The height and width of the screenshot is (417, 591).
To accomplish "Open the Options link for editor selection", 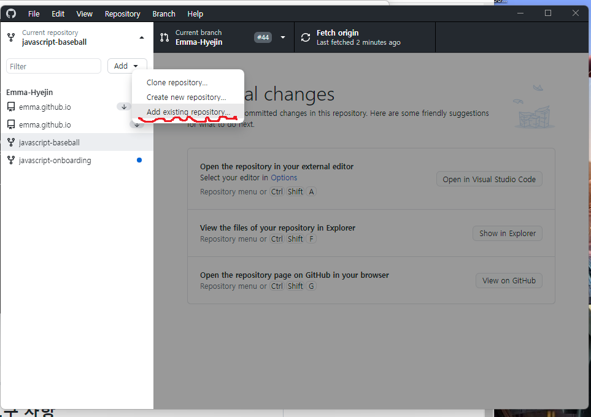I will pyautogui.click(x=284, y=177).
